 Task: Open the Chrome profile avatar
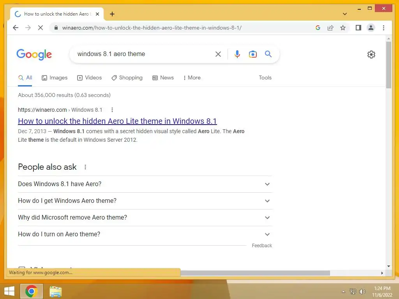371,28
